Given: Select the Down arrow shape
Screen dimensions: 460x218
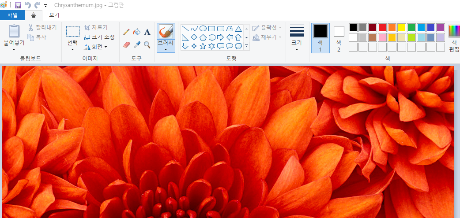Looking at the screenshot, I should [x=185, y=46].
